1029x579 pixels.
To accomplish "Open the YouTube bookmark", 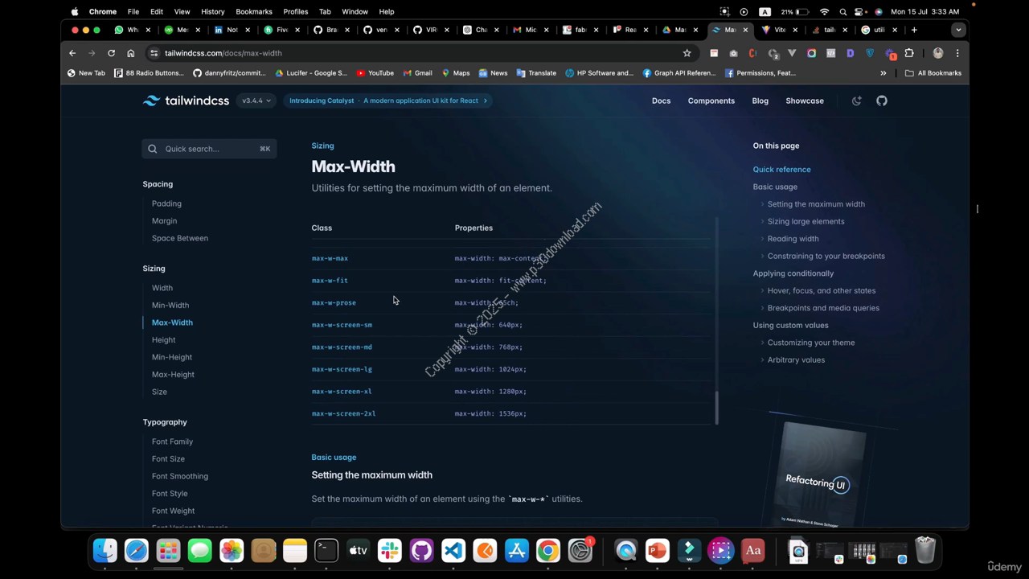I will pos(375,73).
